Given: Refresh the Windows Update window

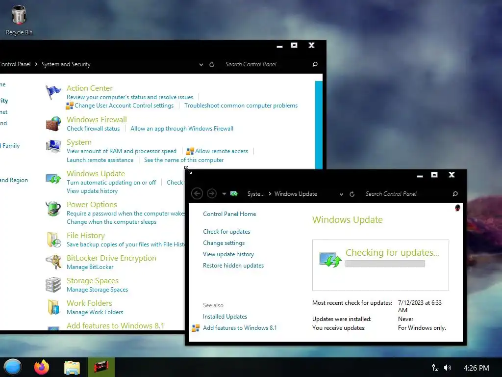Looking at the screenshot, I should tap(352, 194).
